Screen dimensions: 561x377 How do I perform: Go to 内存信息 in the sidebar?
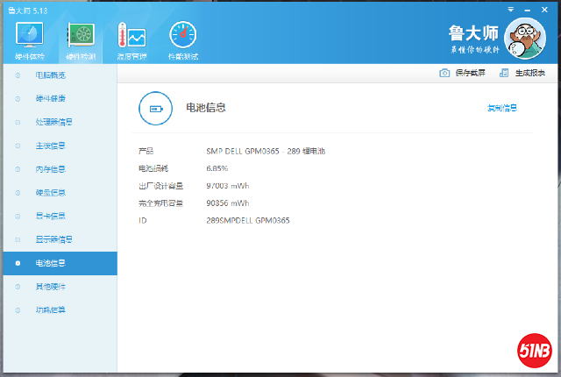tap(50, 169)
